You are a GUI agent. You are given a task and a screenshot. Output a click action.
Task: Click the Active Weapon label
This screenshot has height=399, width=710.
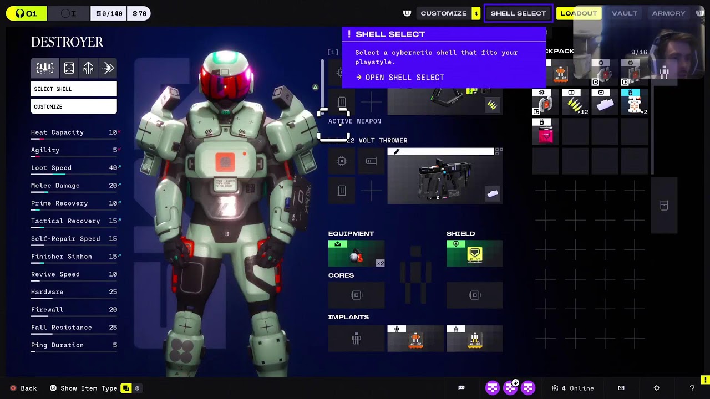point(354,121)
